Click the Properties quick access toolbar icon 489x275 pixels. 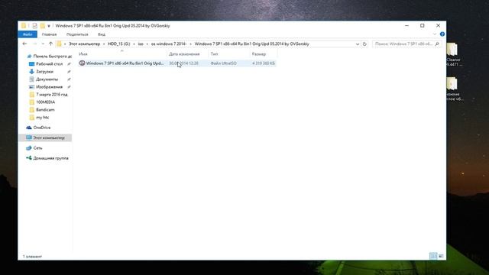click(34, 25)
